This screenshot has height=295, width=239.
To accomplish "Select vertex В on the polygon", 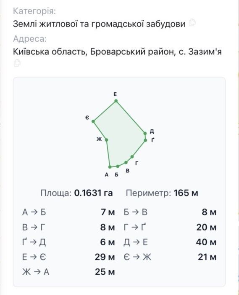I will 126,163.
